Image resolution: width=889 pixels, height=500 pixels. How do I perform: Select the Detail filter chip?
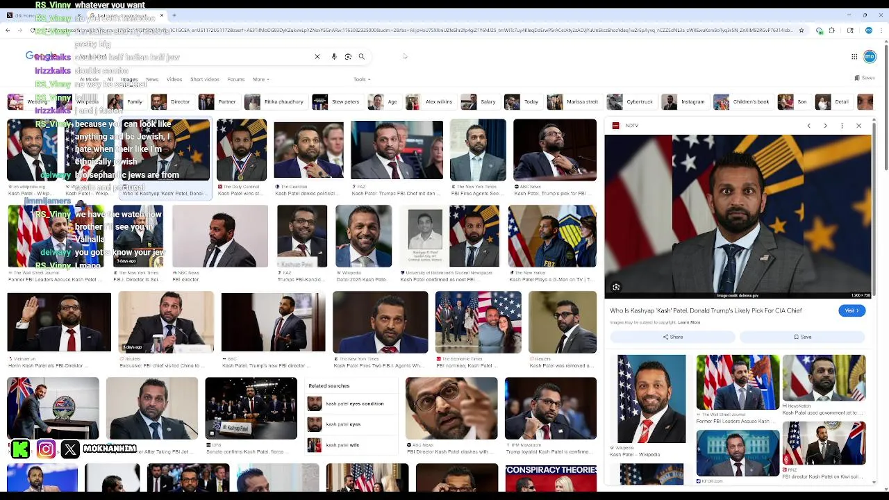click(834, 102)
